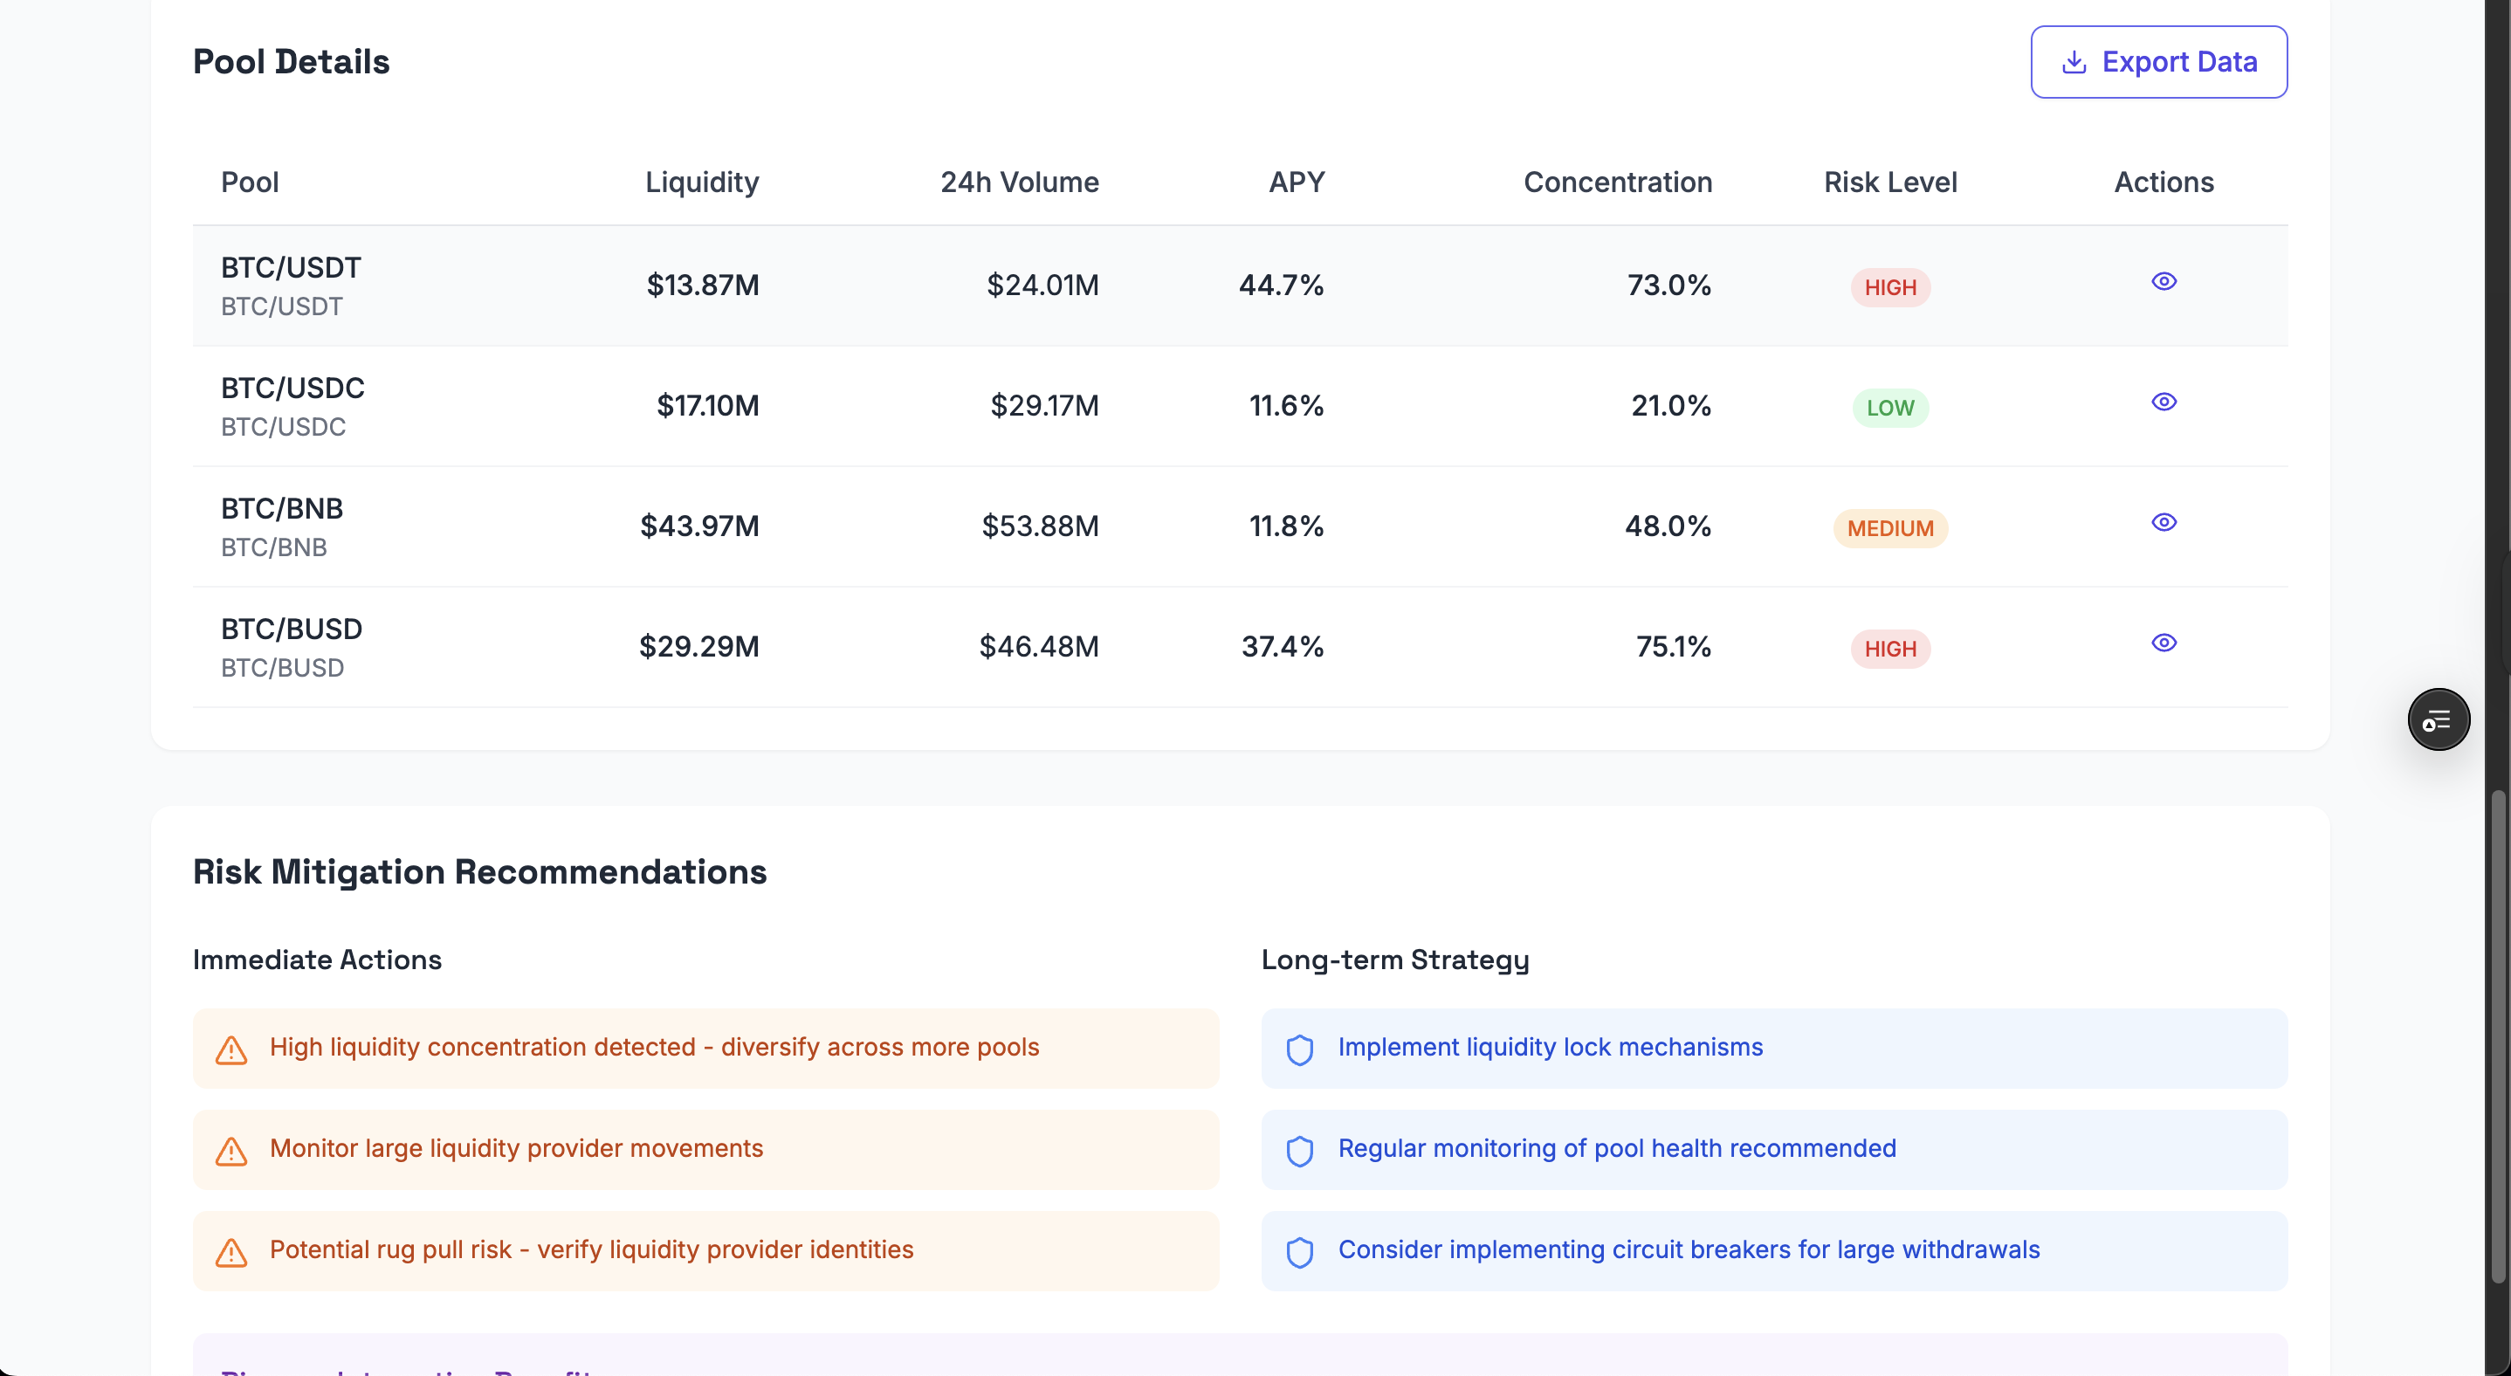View details of the BTC/USDT pool
Viewport: 2511px width, 1376px height.
click(2163, 282)
